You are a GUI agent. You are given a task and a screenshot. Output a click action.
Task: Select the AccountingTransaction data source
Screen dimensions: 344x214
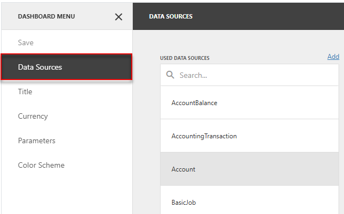(249, 136)
